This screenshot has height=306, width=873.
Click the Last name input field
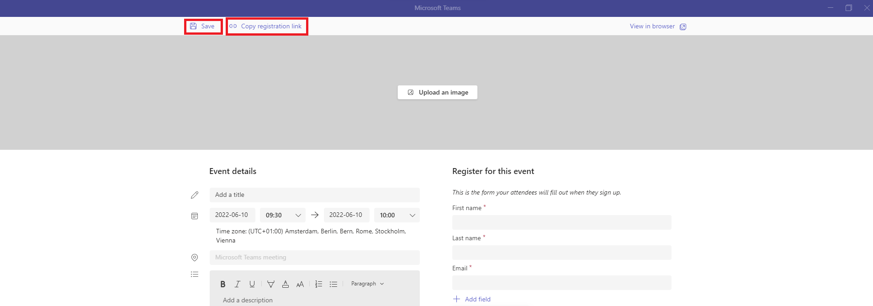(x=562, y=253)
